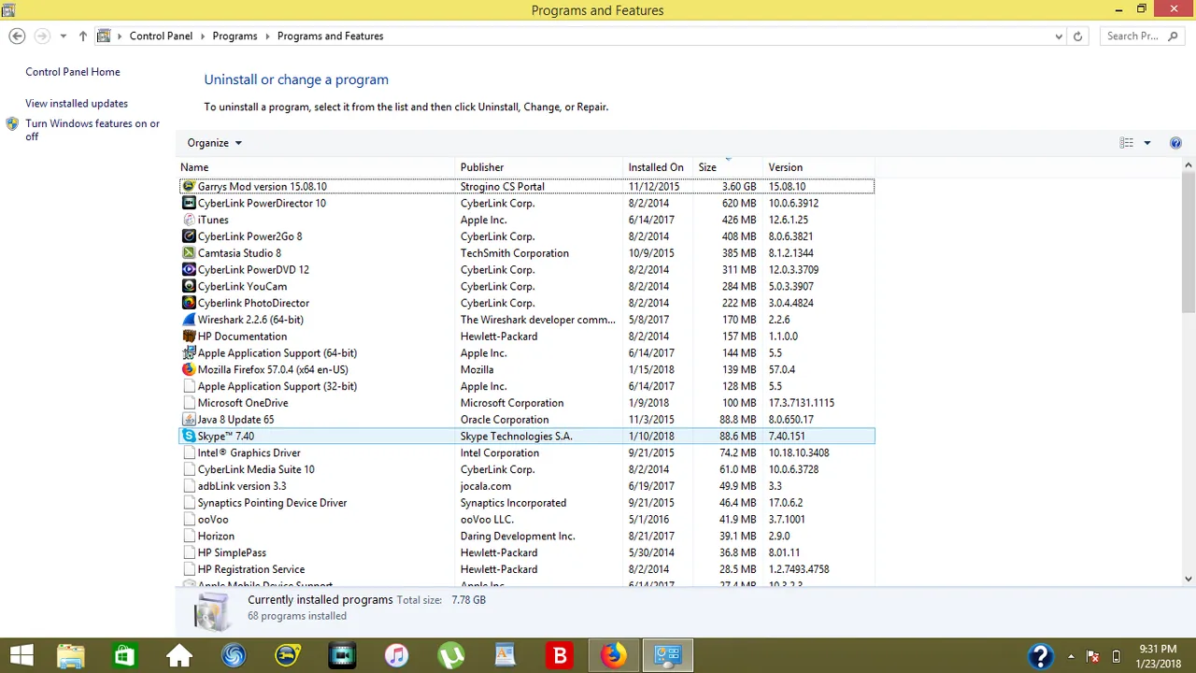
Task: Click The Wireshark developer community publisher cell
Action: point(538,320)
